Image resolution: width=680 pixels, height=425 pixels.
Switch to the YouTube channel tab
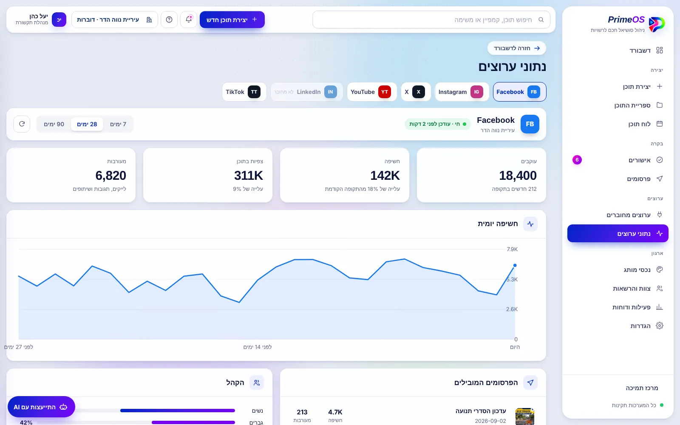point(372,92)
